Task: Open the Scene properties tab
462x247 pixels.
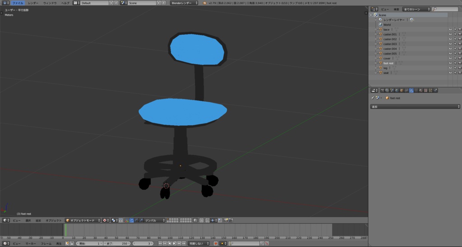Action: coord(392,91)
